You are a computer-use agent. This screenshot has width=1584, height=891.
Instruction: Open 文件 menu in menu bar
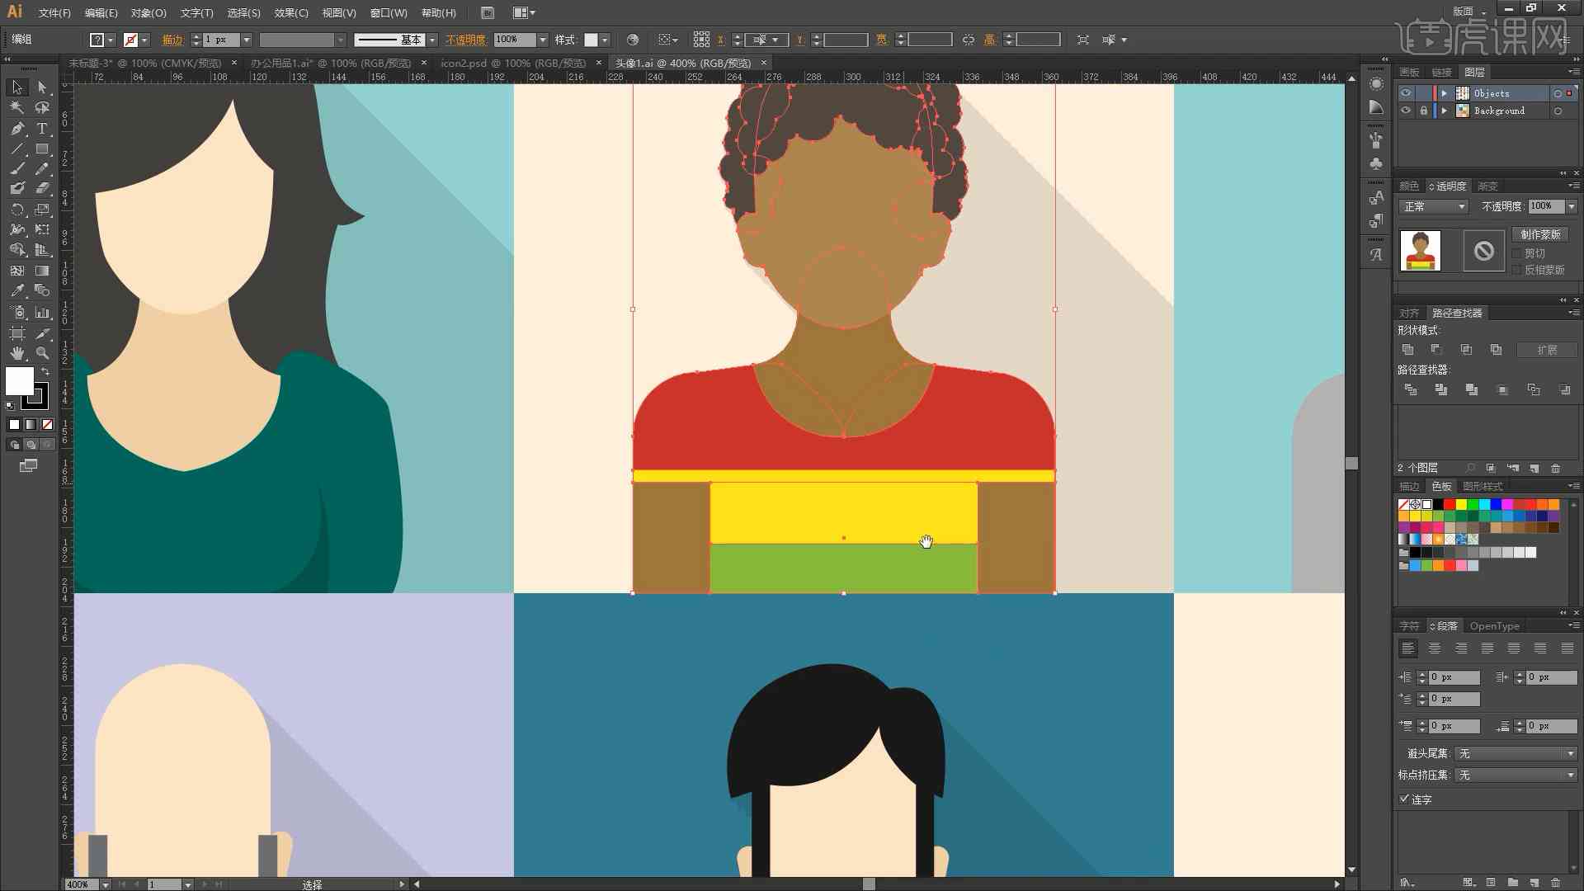[x=51, y=12]
